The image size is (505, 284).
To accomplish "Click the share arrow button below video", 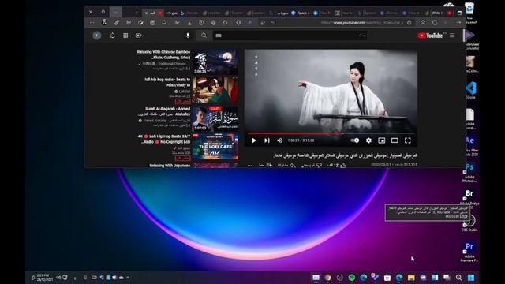I will (293, 165).
